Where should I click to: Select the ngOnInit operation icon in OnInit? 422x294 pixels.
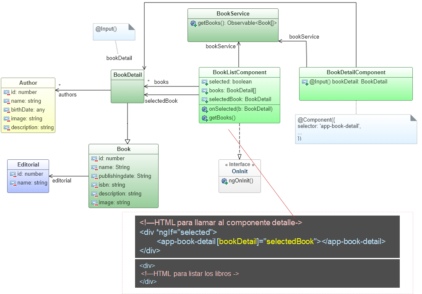point(224,181)
